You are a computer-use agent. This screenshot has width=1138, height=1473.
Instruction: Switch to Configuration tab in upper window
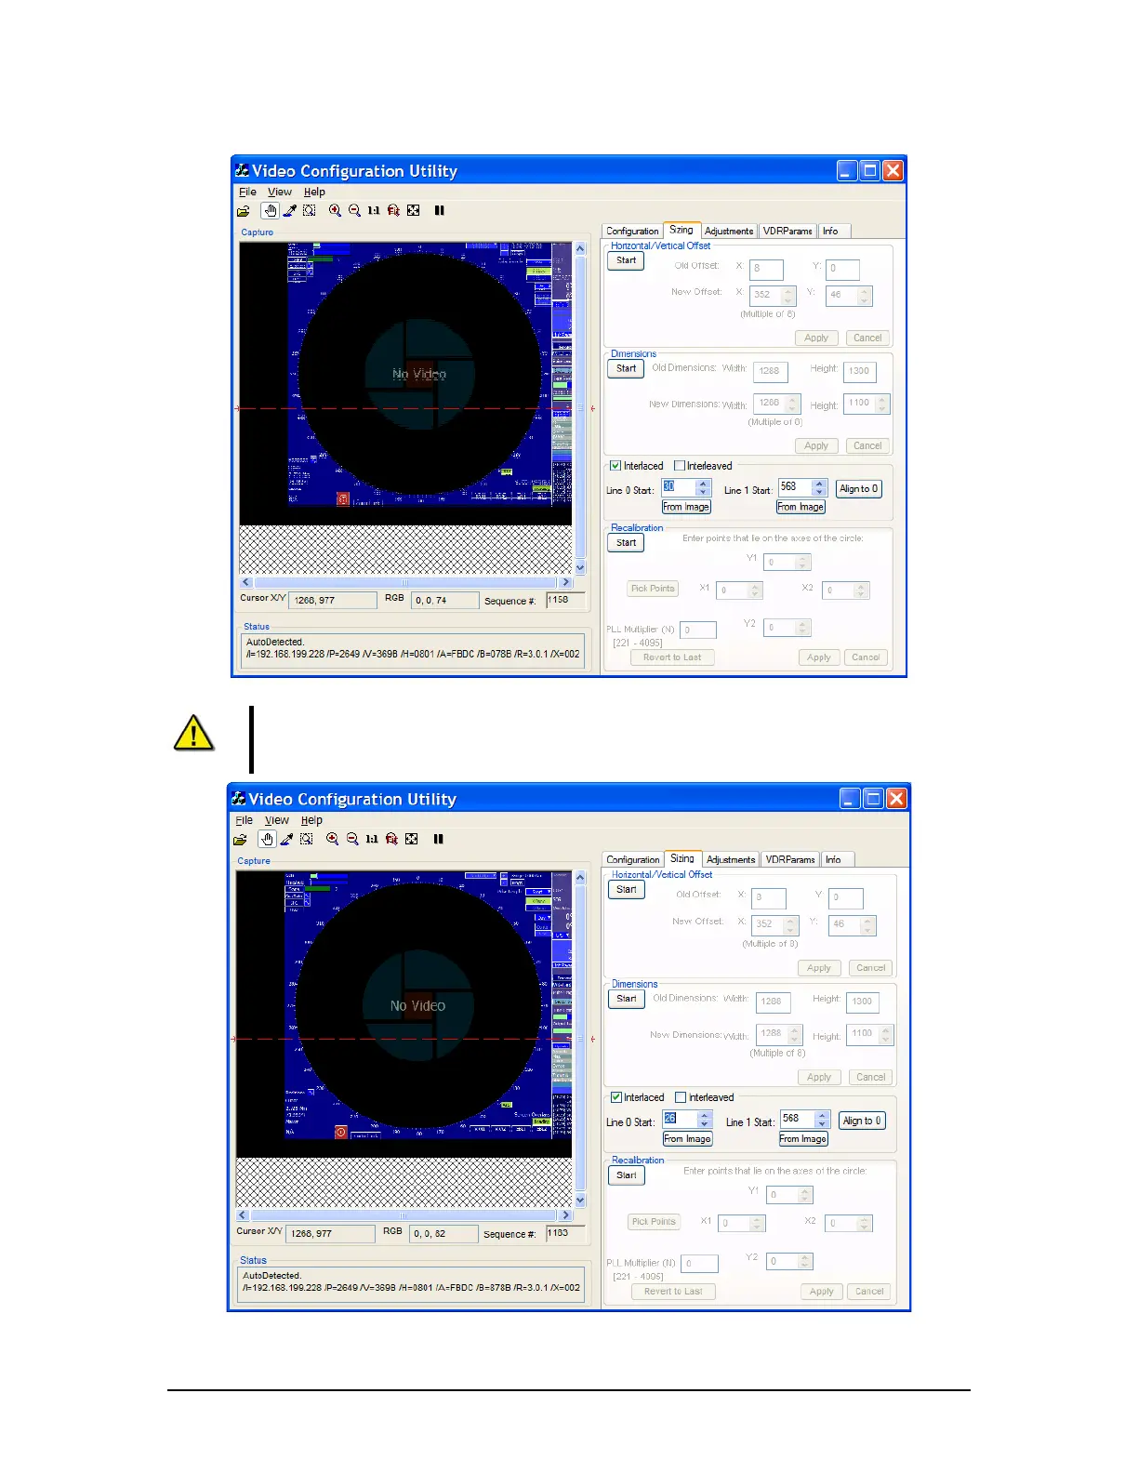pyautogui.click(x=632, y=232)
